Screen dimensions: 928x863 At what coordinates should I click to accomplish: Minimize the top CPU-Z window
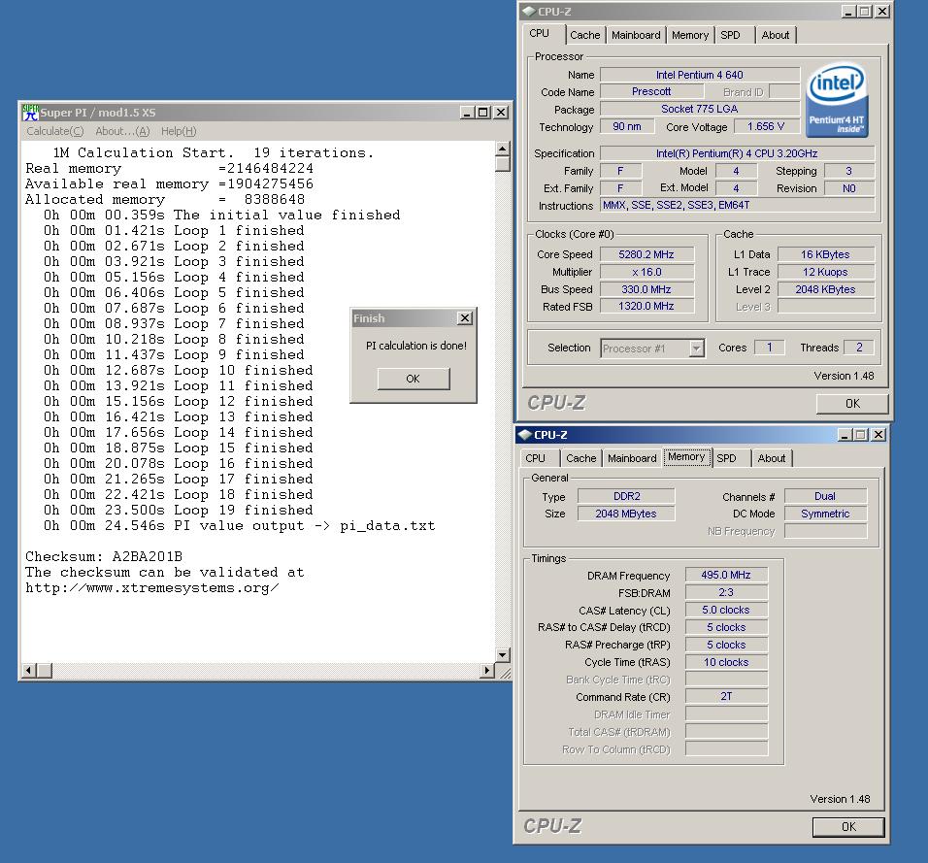[x=848, y=12]
